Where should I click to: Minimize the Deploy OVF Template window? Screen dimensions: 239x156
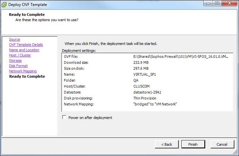coord(208,3)
